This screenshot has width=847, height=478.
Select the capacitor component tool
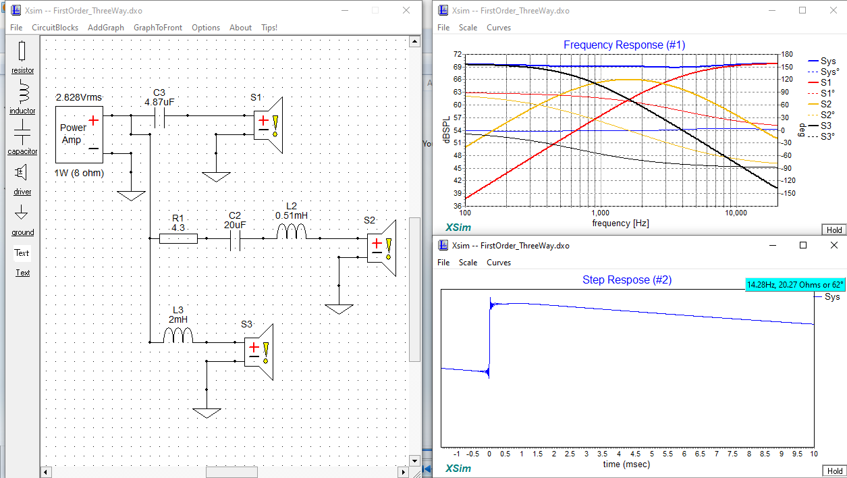tap(22, 138)
